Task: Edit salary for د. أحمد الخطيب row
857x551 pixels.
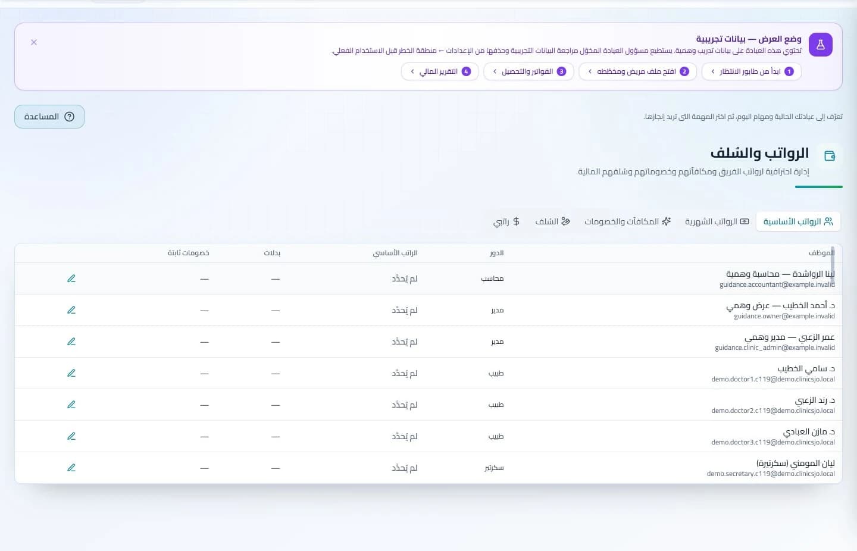Action: (x=71, y=310)
